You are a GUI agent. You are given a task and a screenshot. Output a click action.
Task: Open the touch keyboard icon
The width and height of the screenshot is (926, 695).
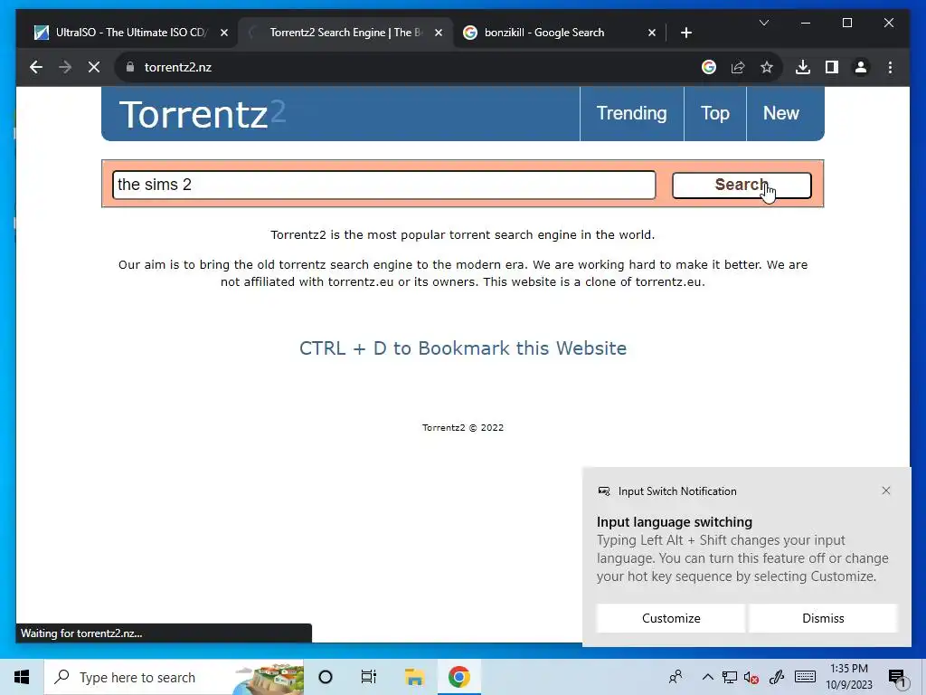pos(805,677)
